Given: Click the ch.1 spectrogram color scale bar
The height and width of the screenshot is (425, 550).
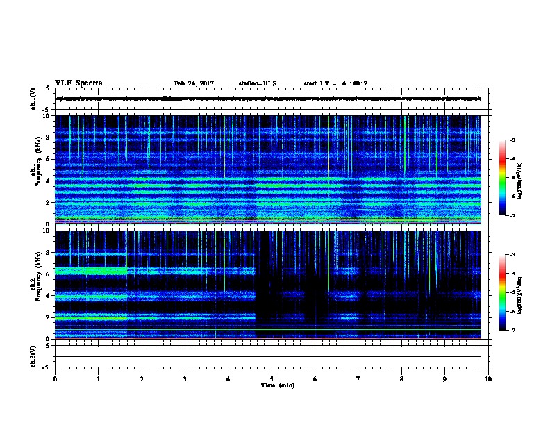Looking at the screenshot, I should click(x=503, y=178).
